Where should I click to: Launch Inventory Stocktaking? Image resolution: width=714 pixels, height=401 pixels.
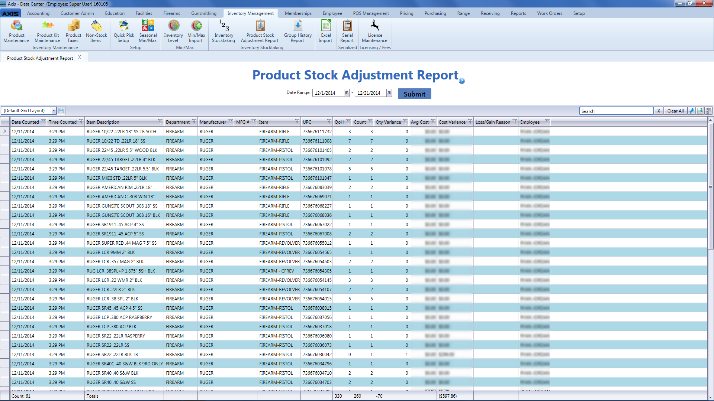coord(223,31)
